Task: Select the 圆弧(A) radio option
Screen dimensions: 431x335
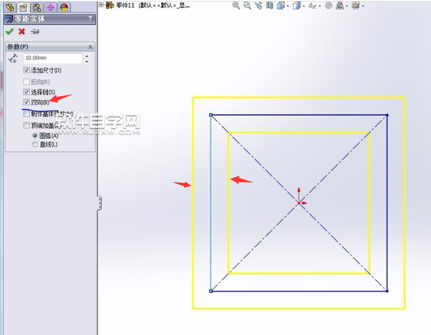Action: tap(35, 135)
